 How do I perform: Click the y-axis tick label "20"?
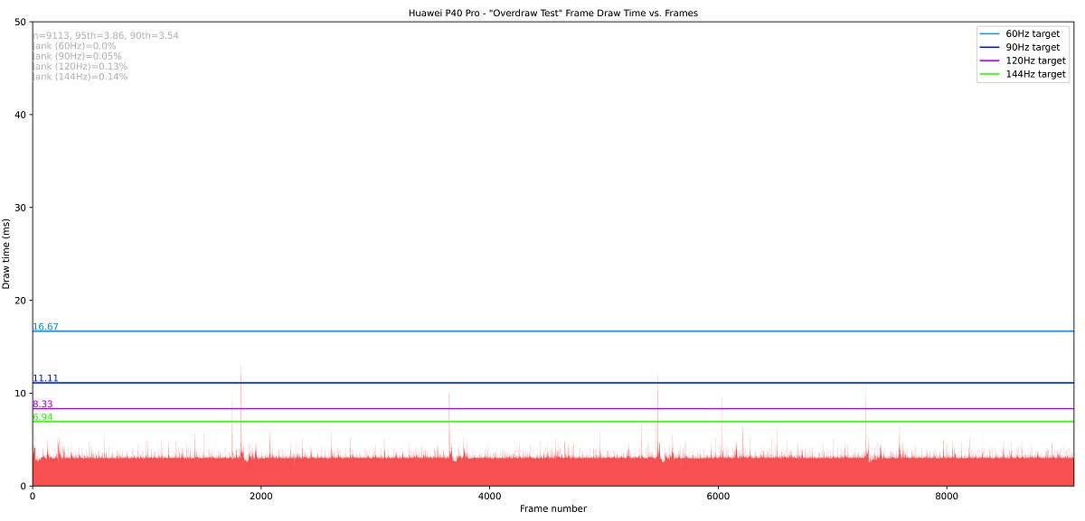tap(20, 301)
